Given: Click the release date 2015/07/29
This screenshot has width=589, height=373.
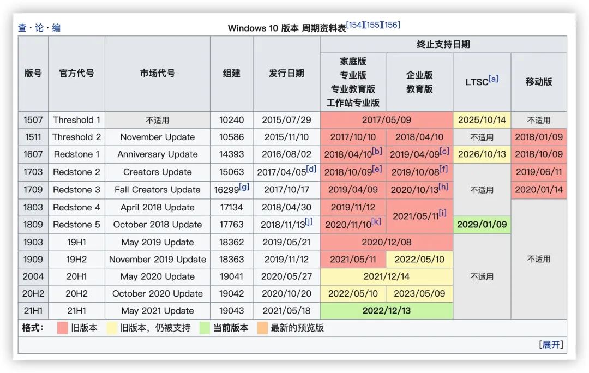Looking at the screenshot, I should click(287, 120).
